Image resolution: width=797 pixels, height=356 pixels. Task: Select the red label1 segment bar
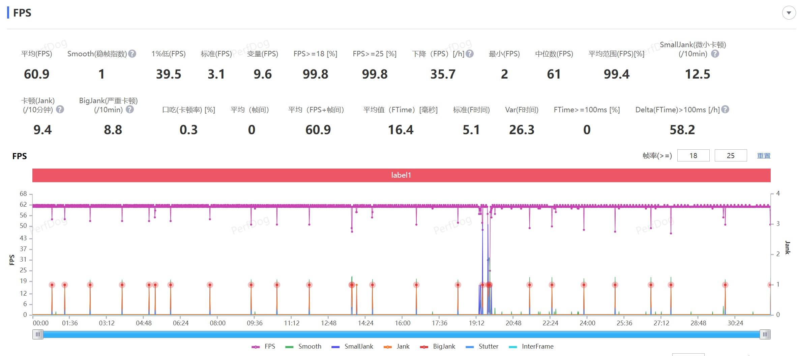(x=401, y=175)
